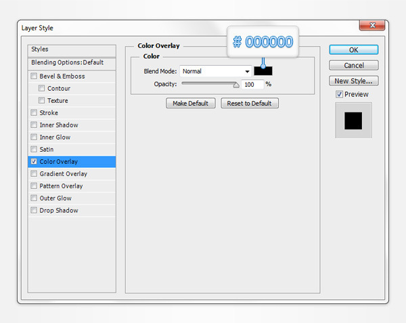Screen dimensions: 406x323
Task: Click Reset to Default button
Action: coord(249,104)
